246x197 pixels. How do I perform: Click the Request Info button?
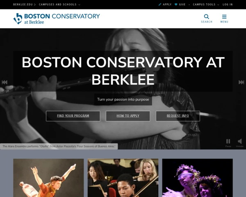click(178, 116)
